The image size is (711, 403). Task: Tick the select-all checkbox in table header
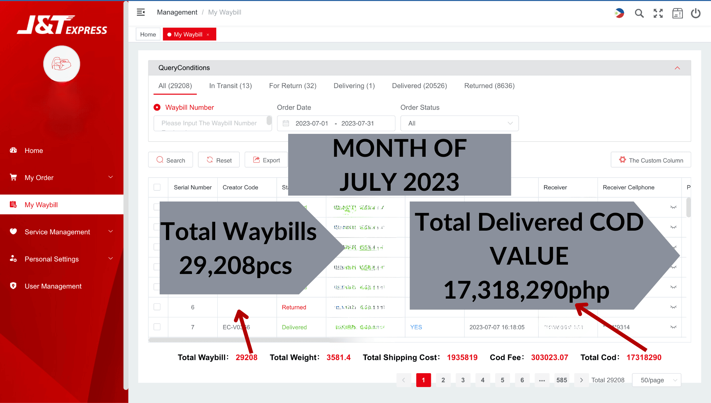(157, 187)
